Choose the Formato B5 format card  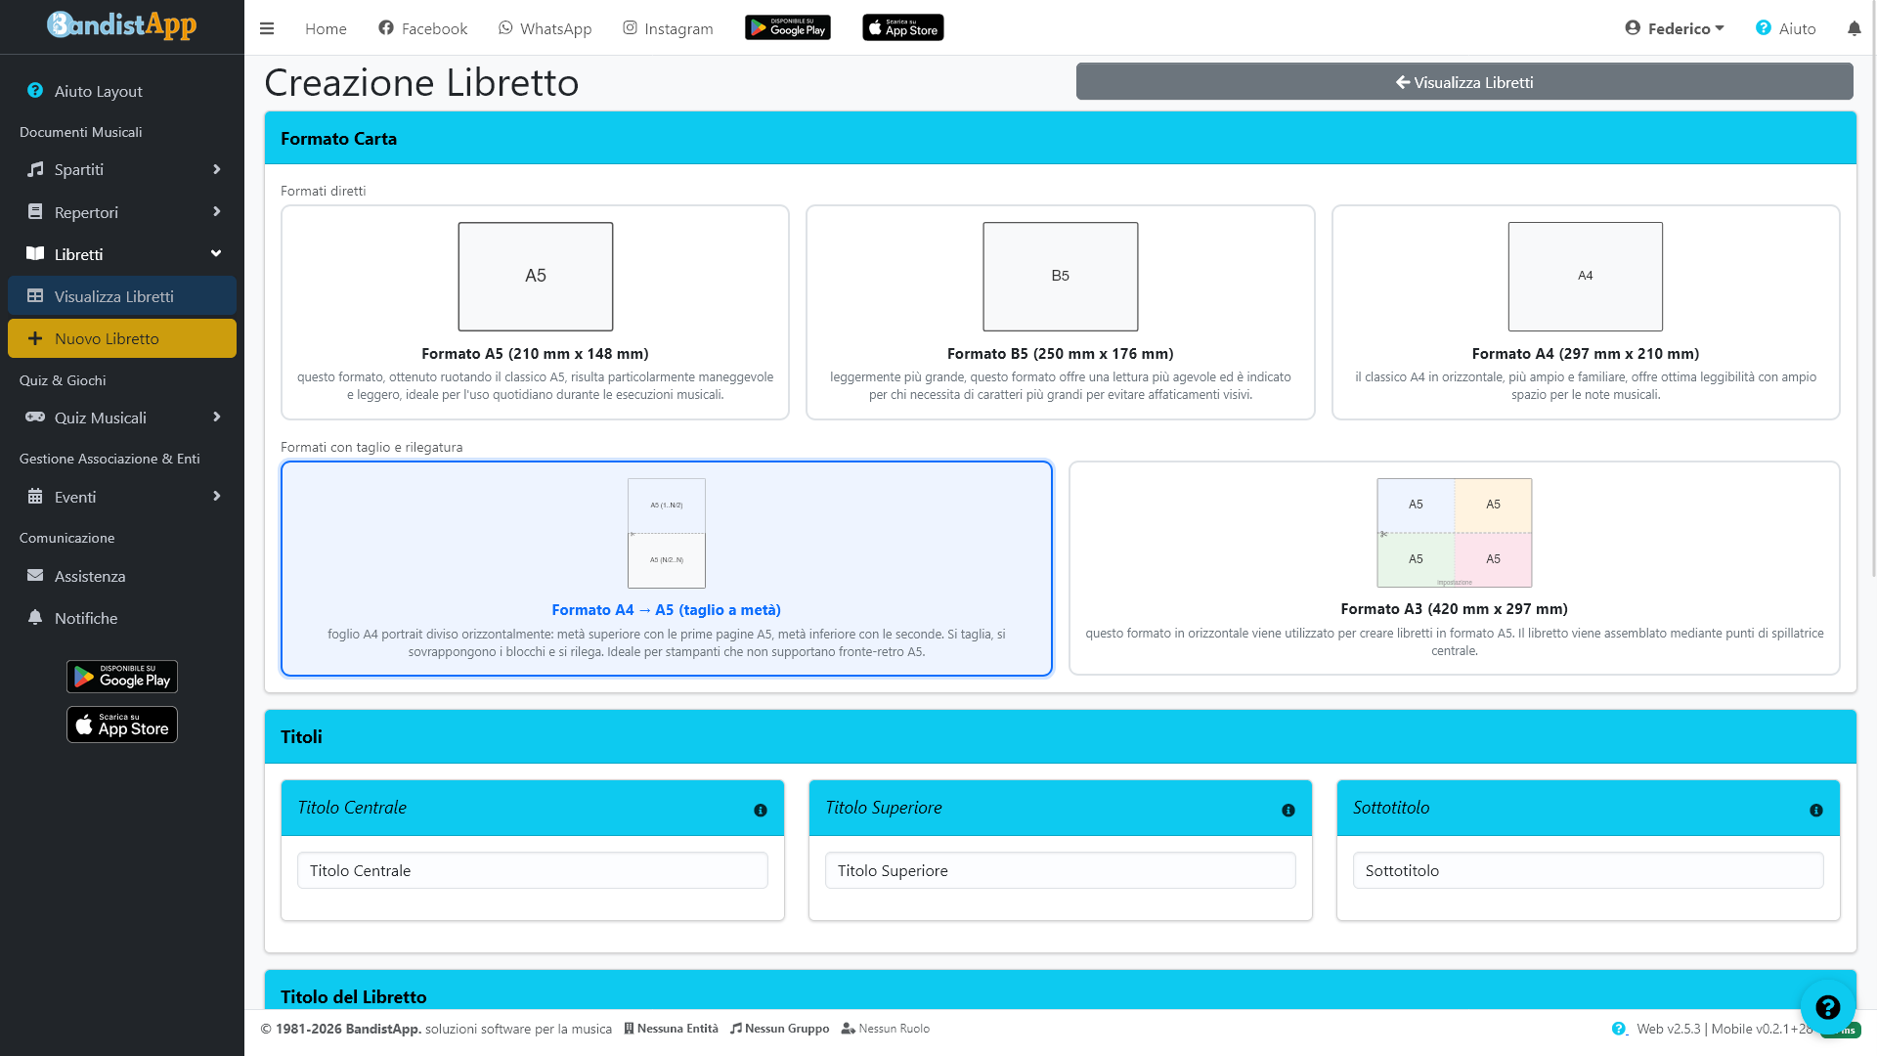click(1060, 312)
